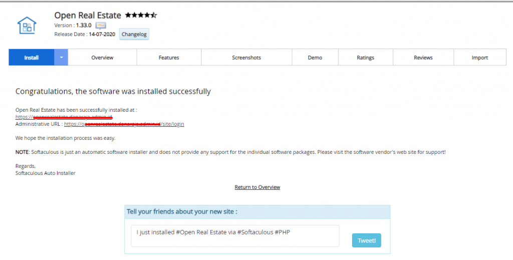Open the Demo tab
Viewport: 513px width, 260px height.
click(315, 58)
